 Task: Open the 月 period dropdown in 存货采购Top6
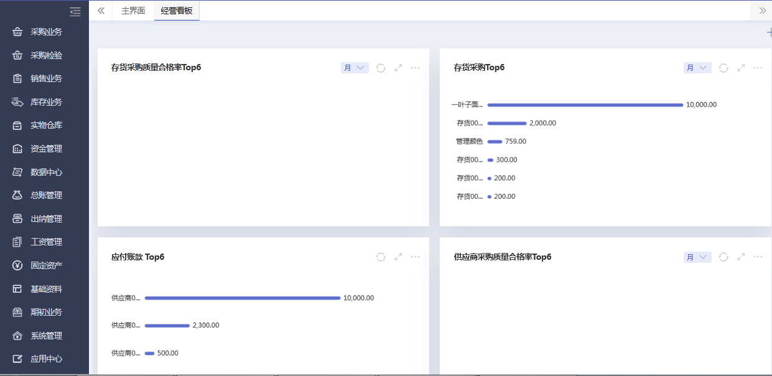[697, 68]
